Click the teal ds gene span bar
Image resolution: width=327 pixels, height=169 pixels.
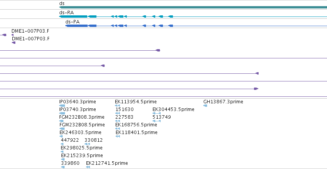[193, 7]
